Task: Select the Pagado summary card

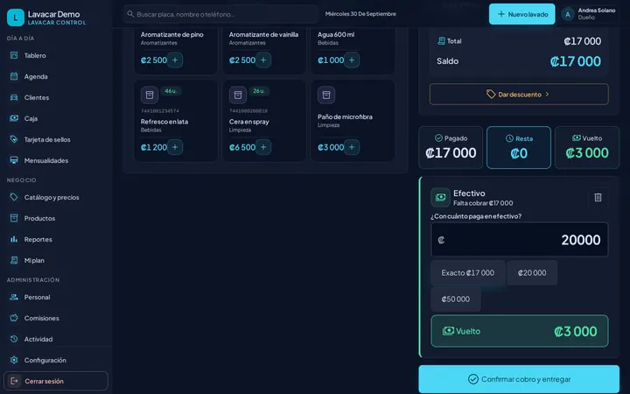Action: click(x=451, y=148)
